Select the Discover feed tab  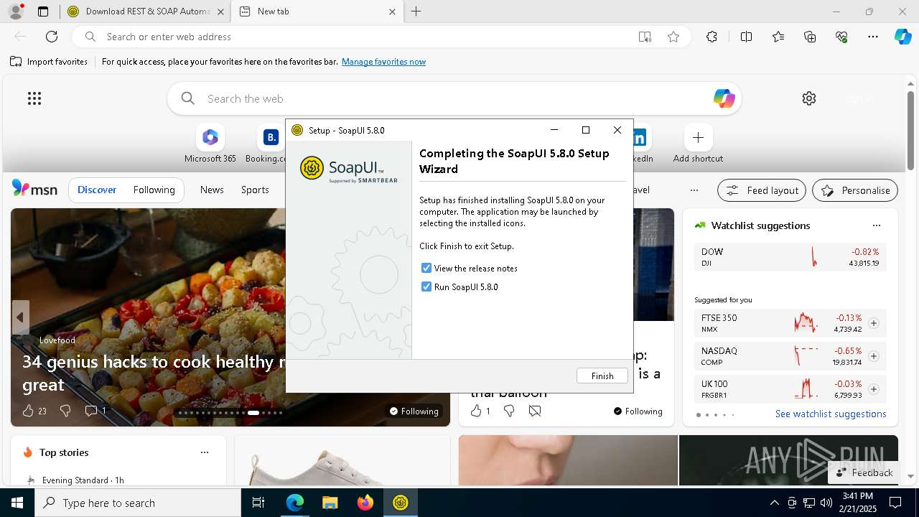pos(97,190)
